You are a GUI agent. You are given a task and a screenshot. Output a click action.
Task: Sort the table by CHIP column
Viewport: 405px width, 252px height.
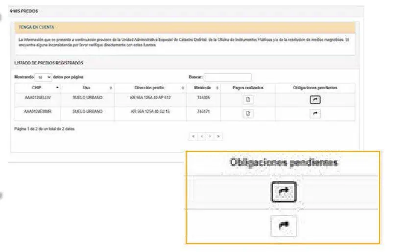coord(38,88)
